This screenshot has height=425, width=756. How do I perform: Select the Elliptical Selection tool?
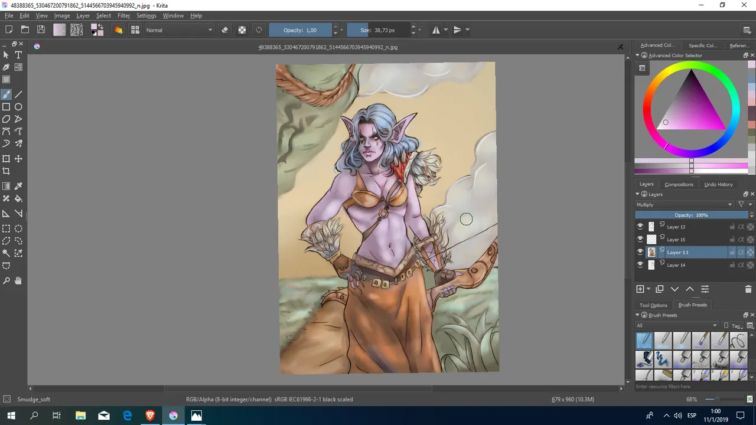tap(18, 228)
